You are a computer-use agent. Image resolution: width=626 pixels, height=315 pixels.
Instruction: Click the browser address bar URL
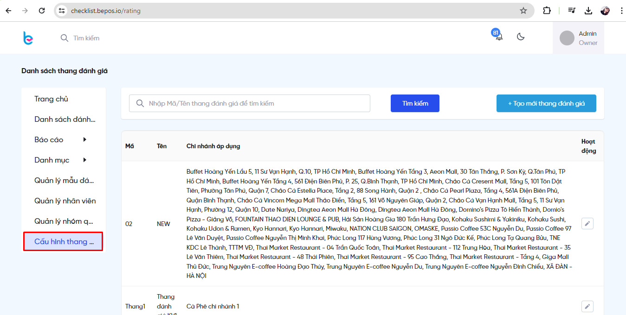[106, 11]
